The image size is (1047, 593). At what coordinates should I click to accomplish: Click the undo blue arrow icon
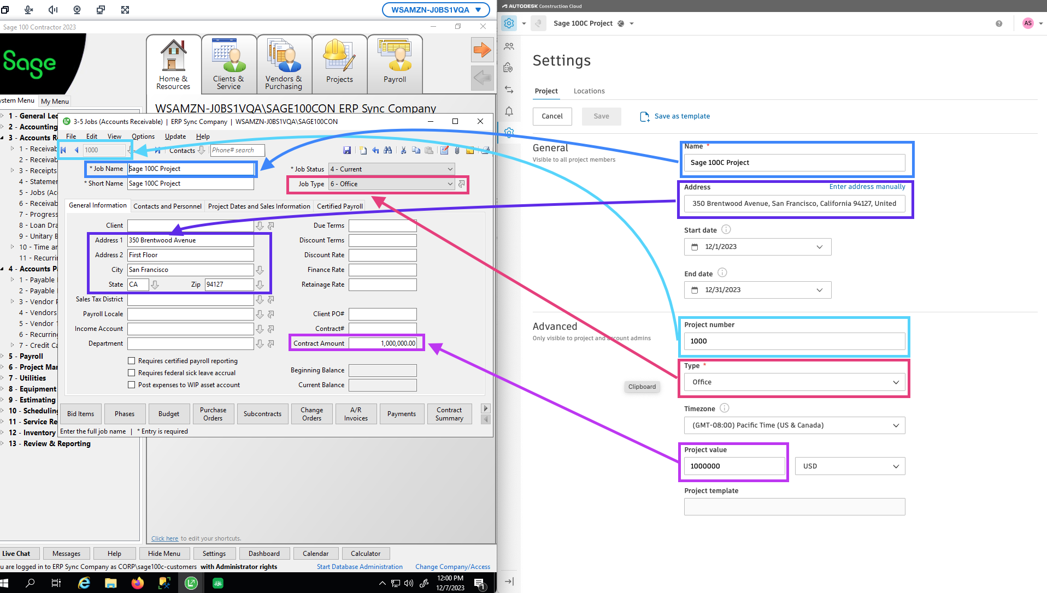[375, 150]
